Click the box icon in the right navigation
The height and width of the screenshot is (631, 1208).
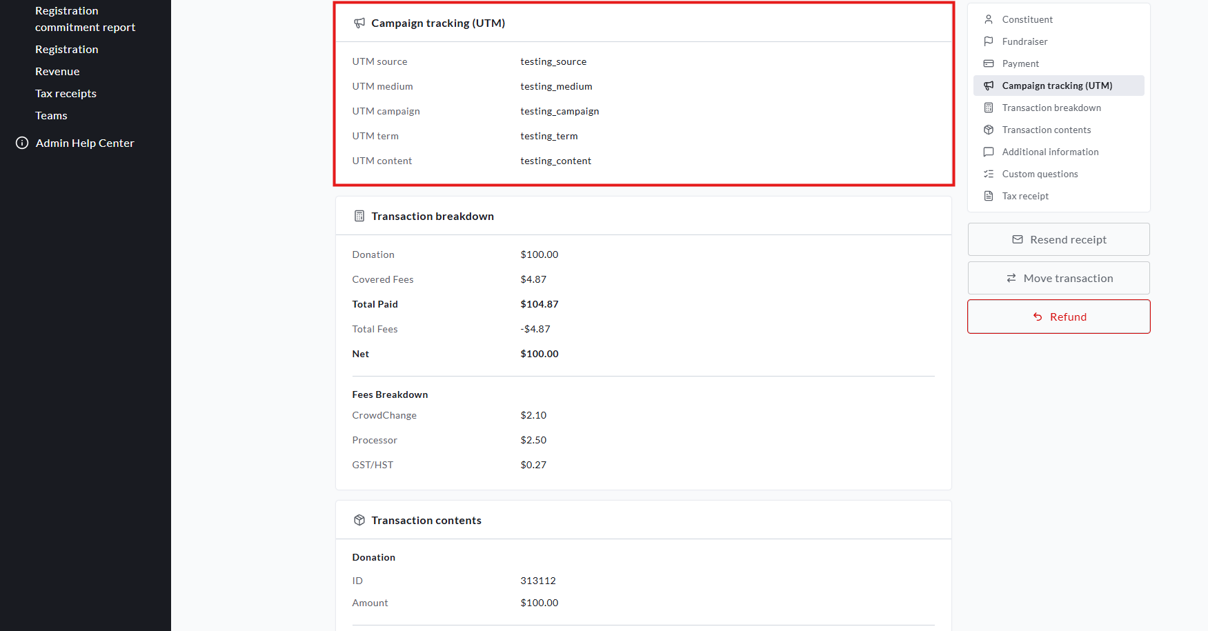(x=989, y=130)
